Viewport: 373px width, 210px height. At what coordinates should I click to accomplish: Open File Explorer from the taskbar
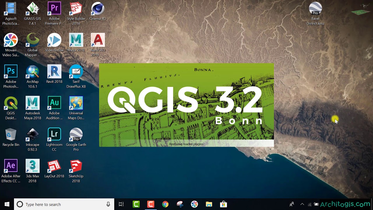(209, 204)
